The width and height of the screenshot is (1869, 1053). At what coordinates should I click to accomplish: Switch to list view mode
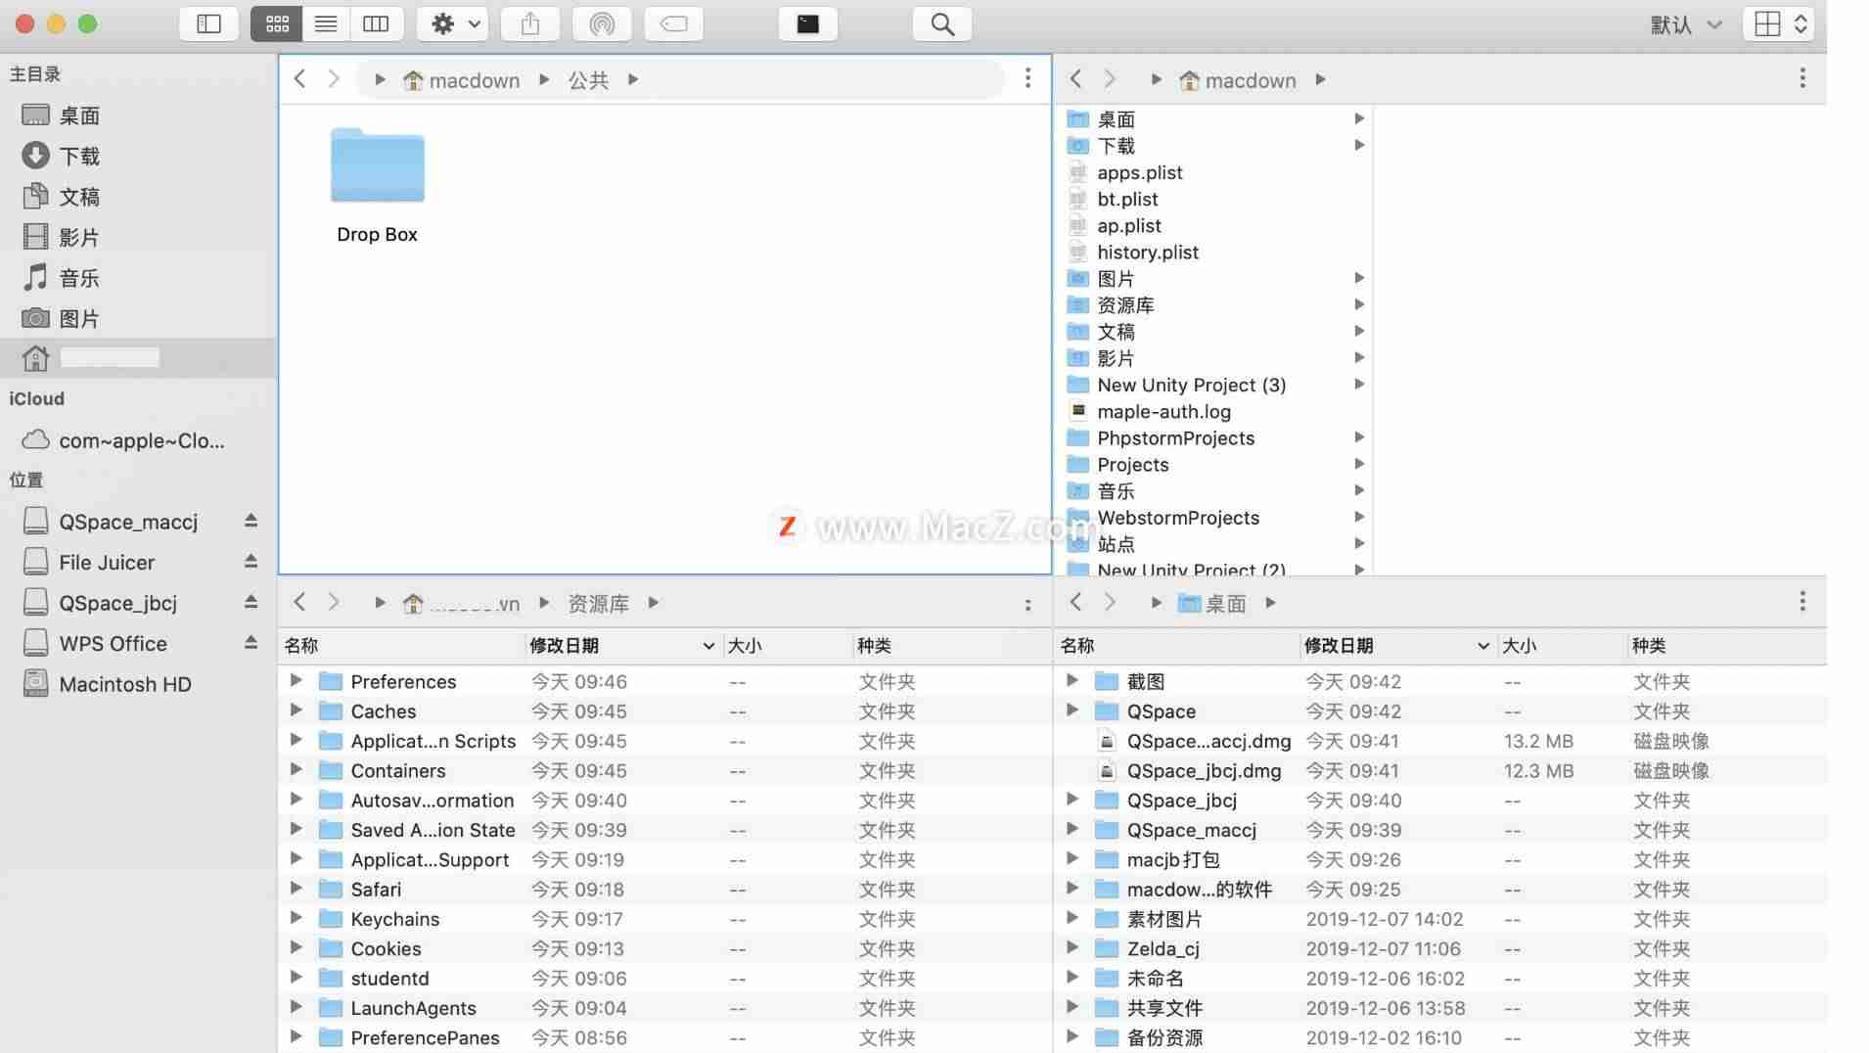click(326, 23)
